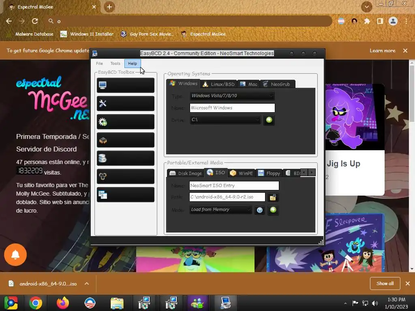Open Malware Database bookmark
The image size is (415, 311).
click(x=30, y=34)
